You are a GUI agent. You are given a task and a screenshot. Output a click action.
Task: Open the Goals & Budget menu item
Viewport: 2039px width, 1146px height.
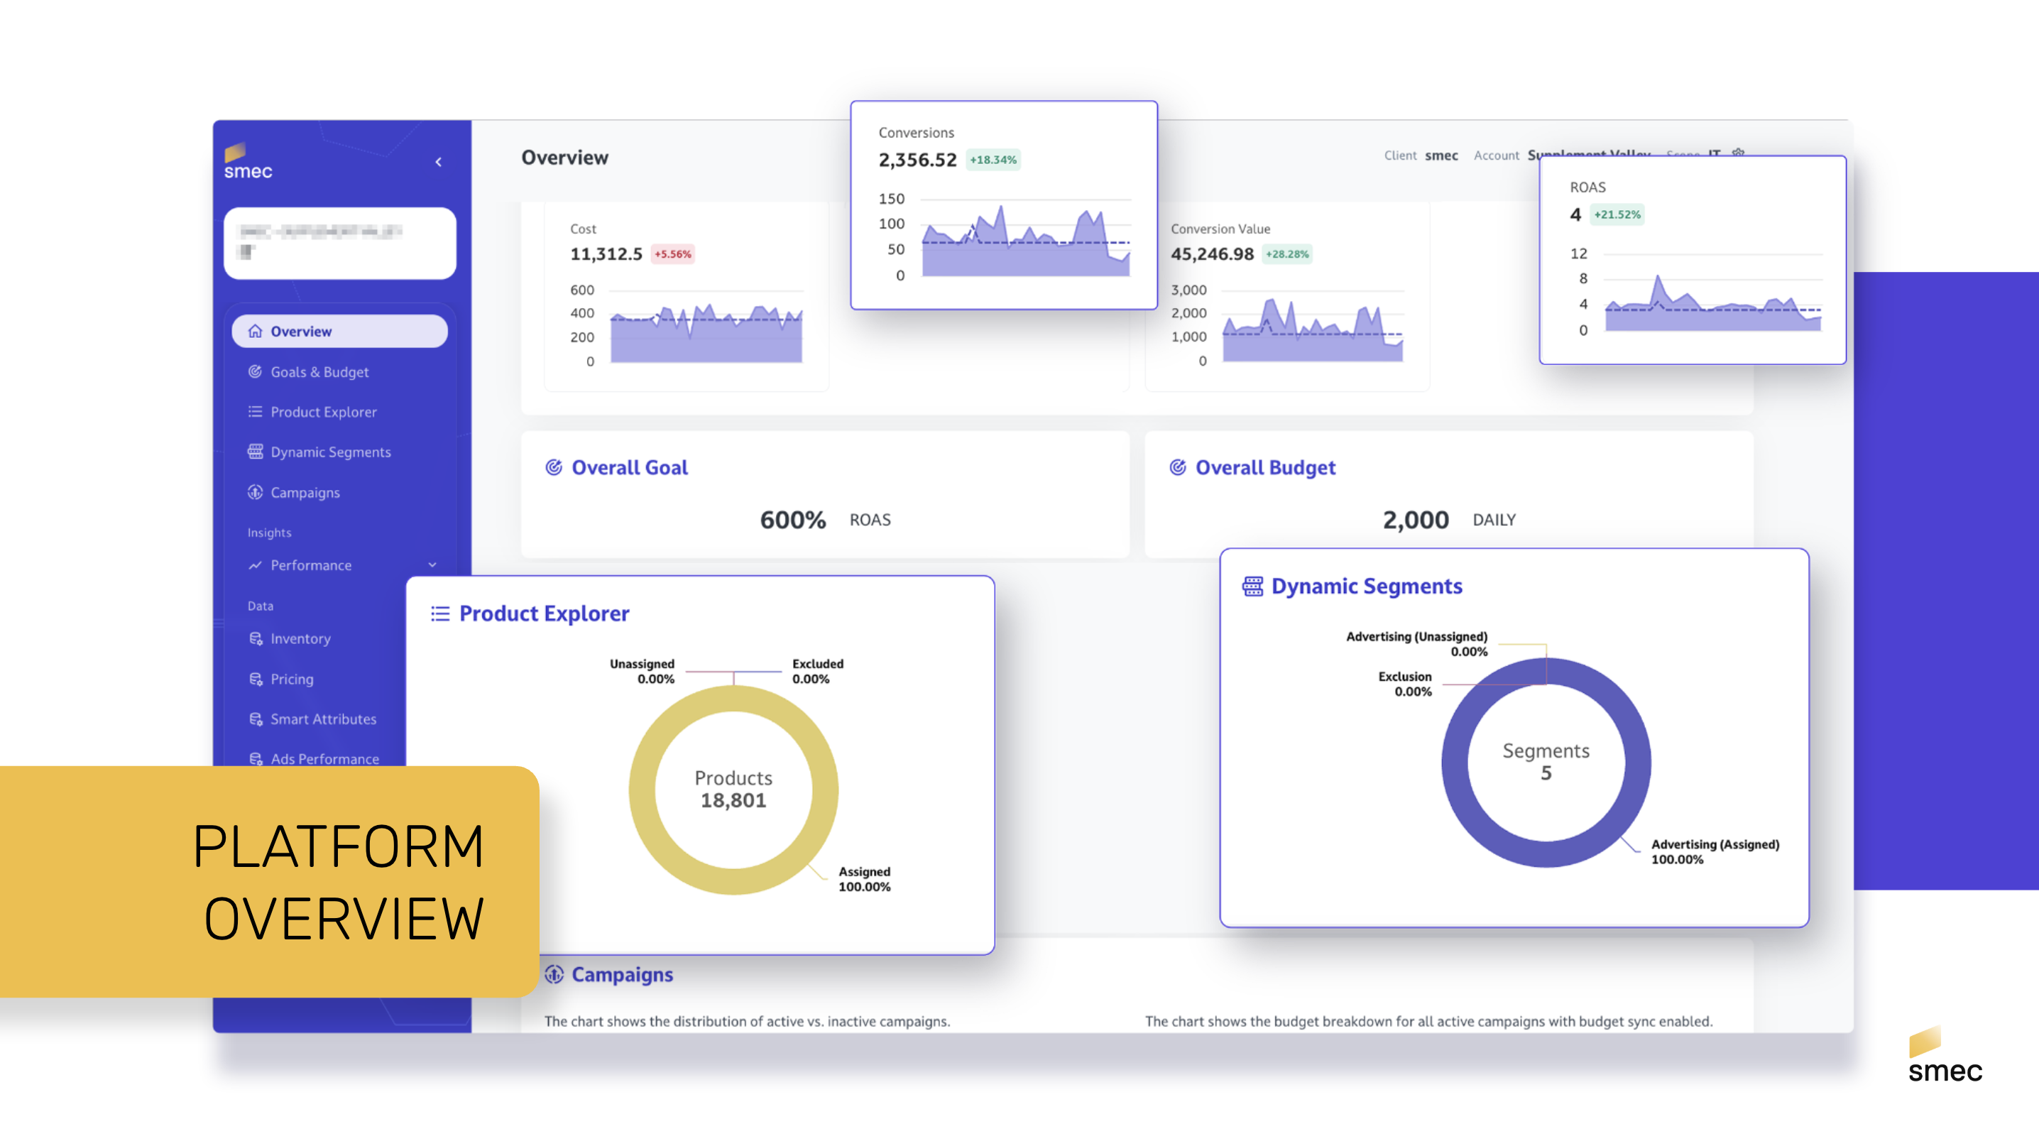coord(319,371)
